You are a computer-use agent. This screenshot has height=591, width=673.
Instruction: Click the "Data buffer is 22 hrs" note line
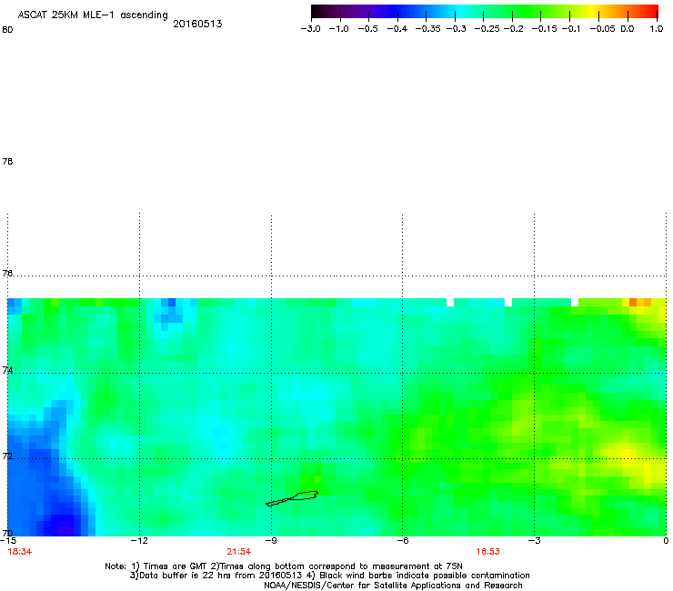click(329, 576)
